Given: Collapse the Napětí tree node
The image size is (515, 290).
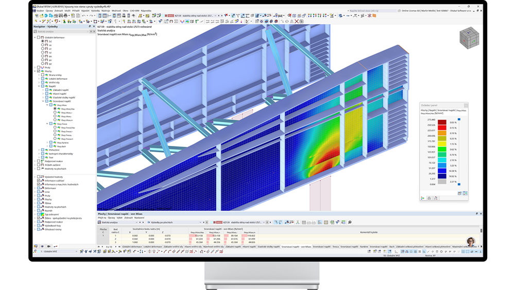Looking at the screenshot, I should click(x=39, y=86).
